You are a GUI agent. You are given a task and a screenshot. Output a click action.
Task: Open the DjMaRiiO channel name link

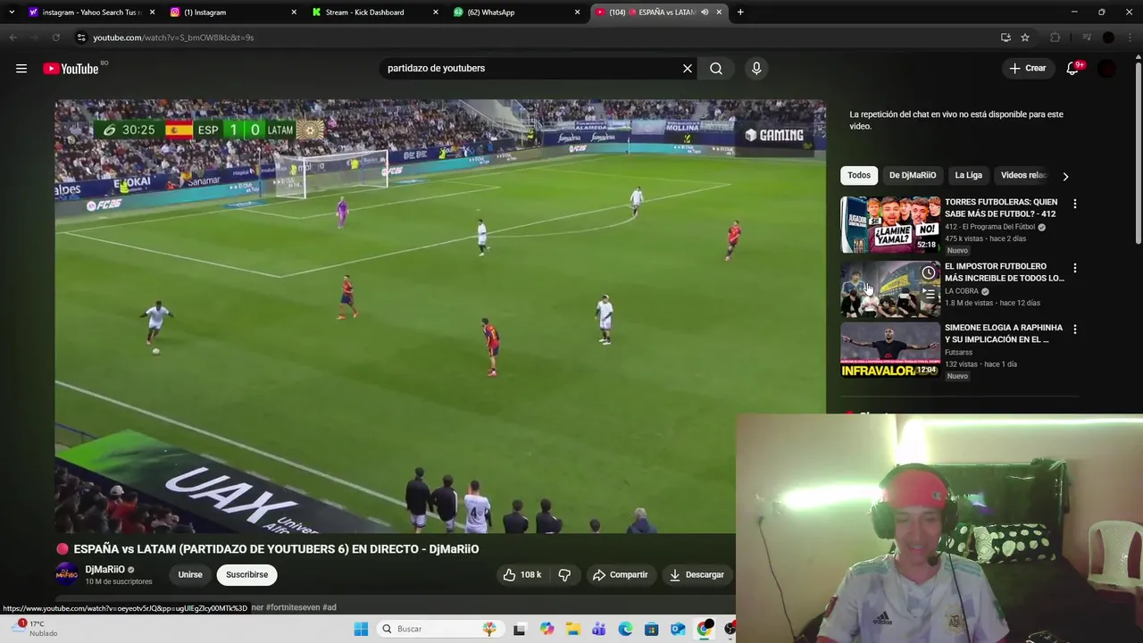click(x=104, y=569)
